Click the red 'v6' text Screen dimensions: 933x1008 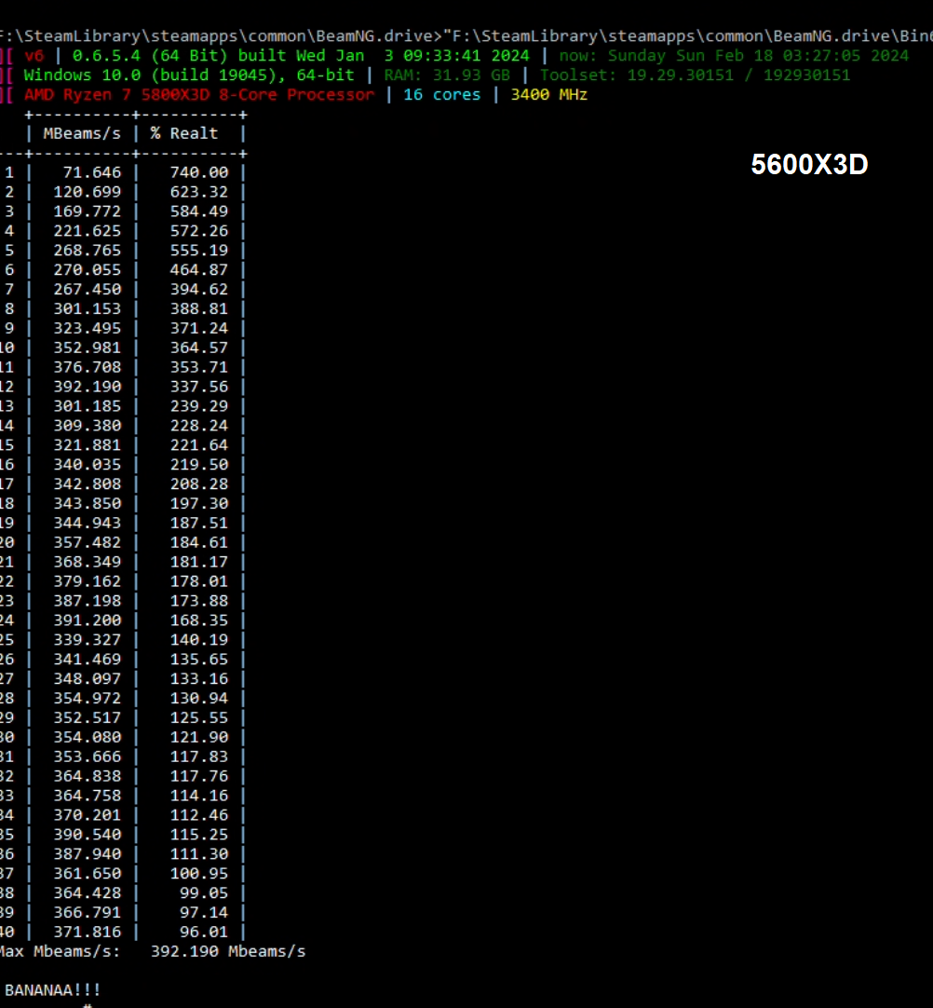tap(34, 56)
